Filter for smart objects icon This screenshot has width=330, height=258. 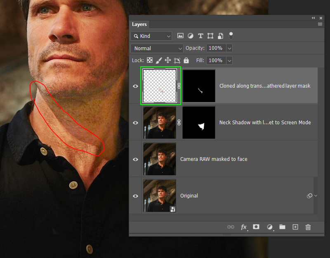point(220,36)
